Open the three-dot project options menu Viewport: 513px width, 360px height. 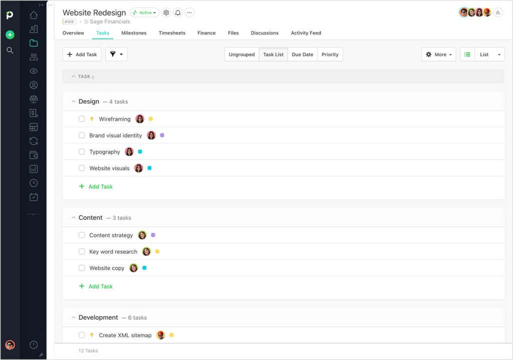coord(189,12)
